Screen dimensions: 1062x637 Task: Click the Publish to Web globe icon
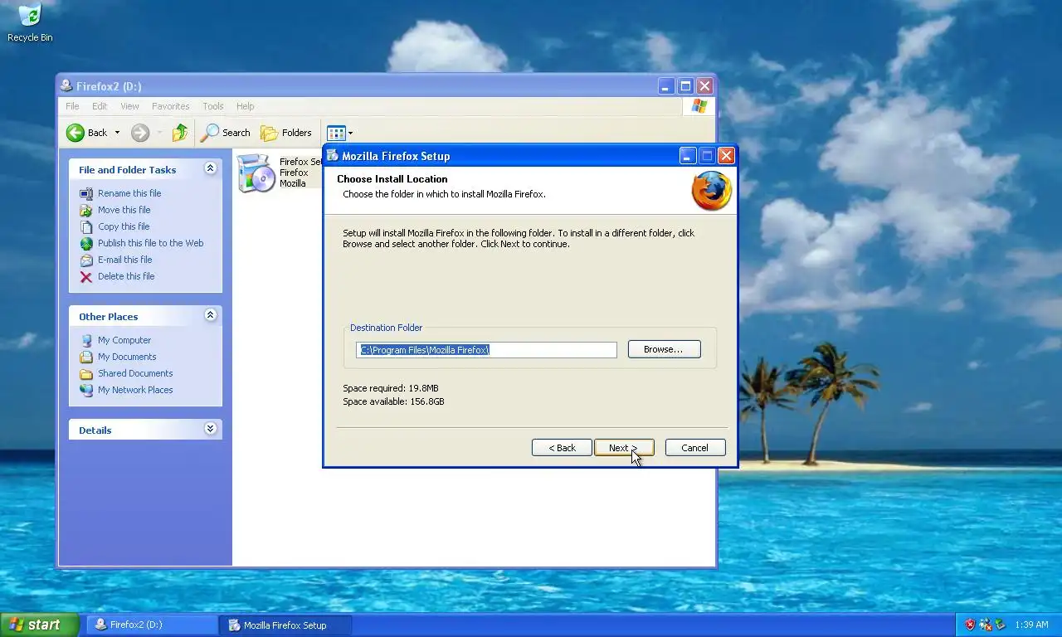(86, 243)
